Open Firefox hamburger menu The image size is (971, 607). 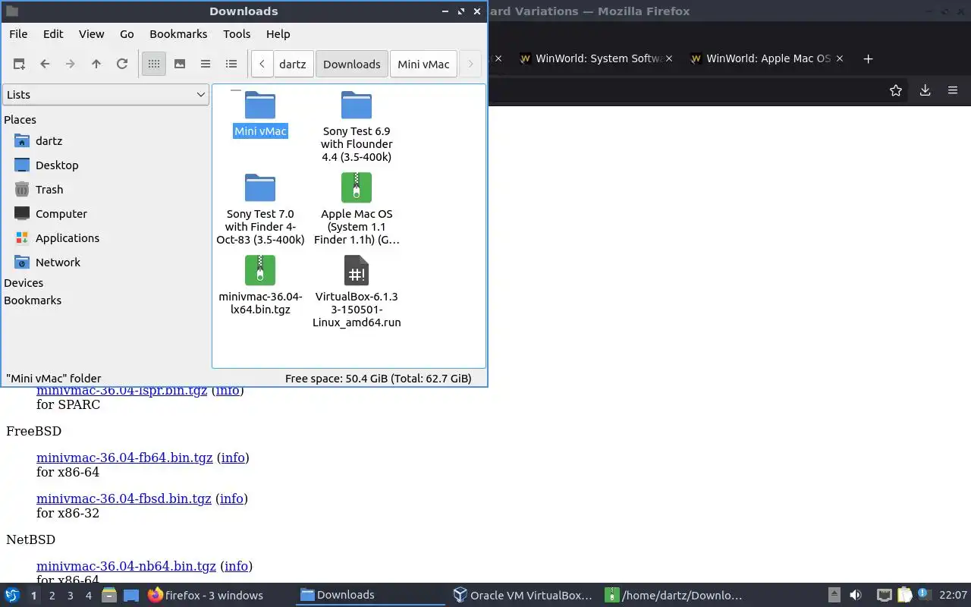click(953, 90)
